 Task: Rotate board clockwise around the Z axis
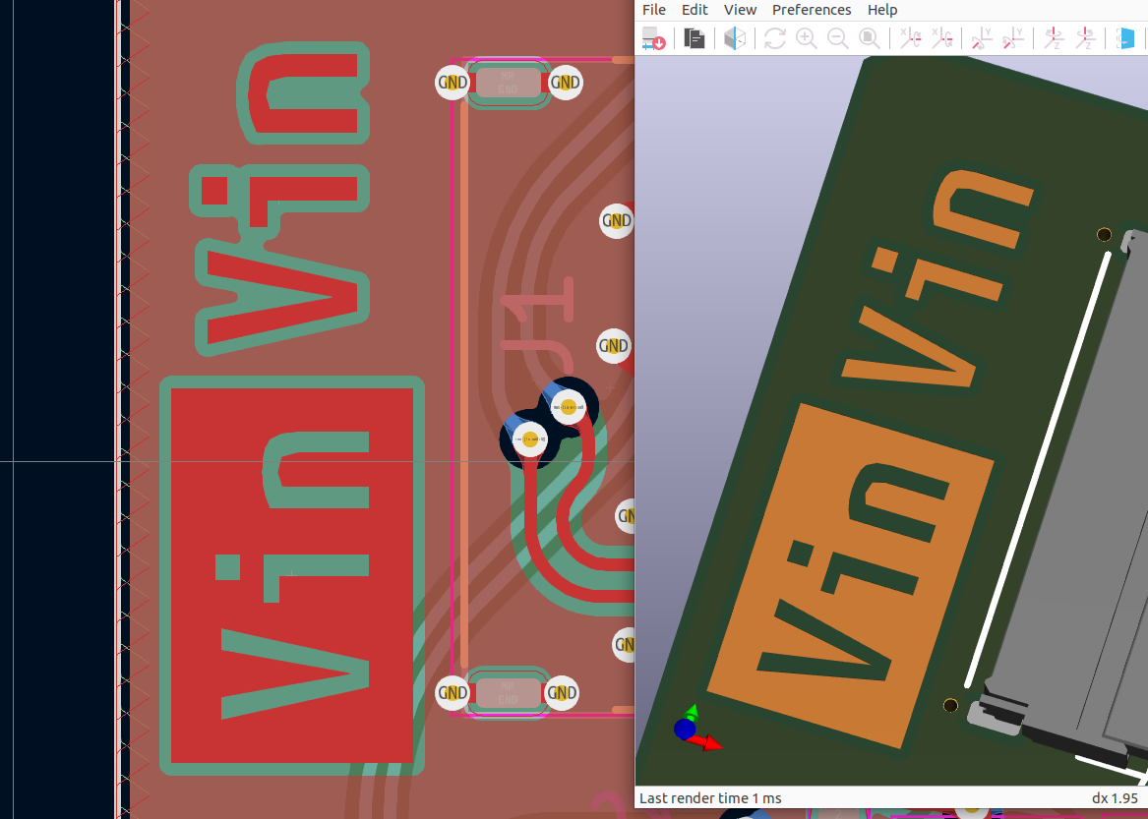pyautogui.click(x=1054, y=38)
